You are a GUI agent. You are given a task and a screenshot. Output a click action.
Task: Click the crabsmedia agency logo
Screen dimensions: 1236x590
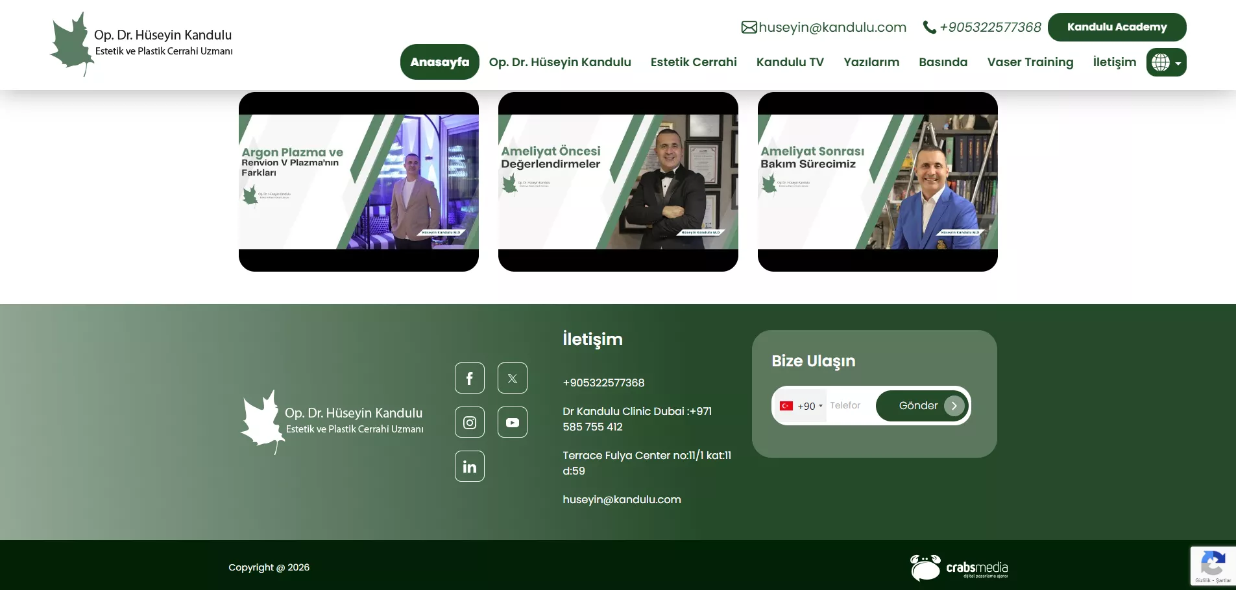point(958,568)
